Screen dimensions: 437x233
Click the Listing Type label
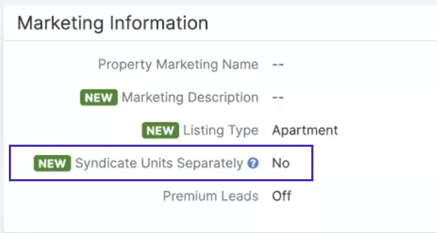(221, 130)
